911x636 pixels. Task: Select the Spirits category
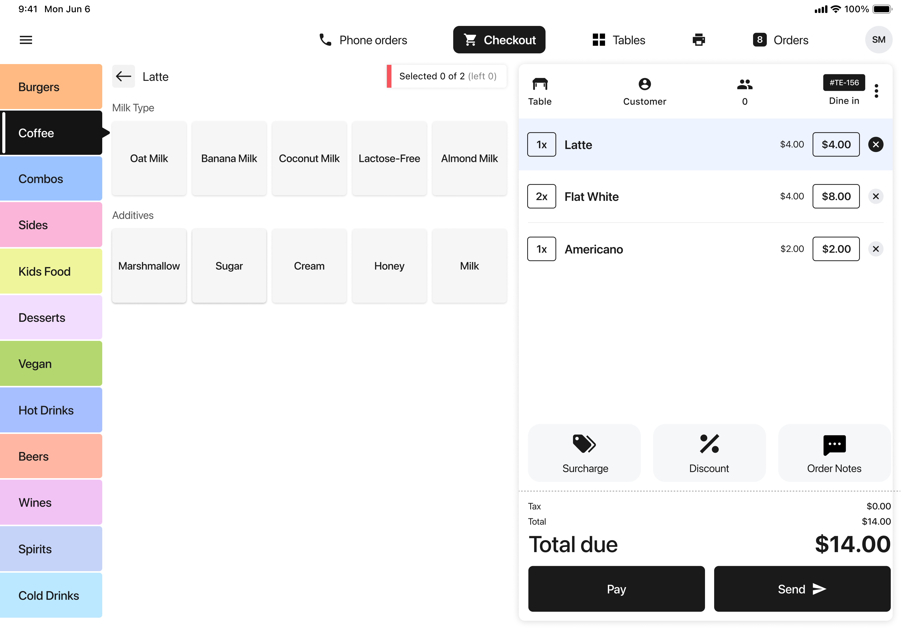pos(51,549)
